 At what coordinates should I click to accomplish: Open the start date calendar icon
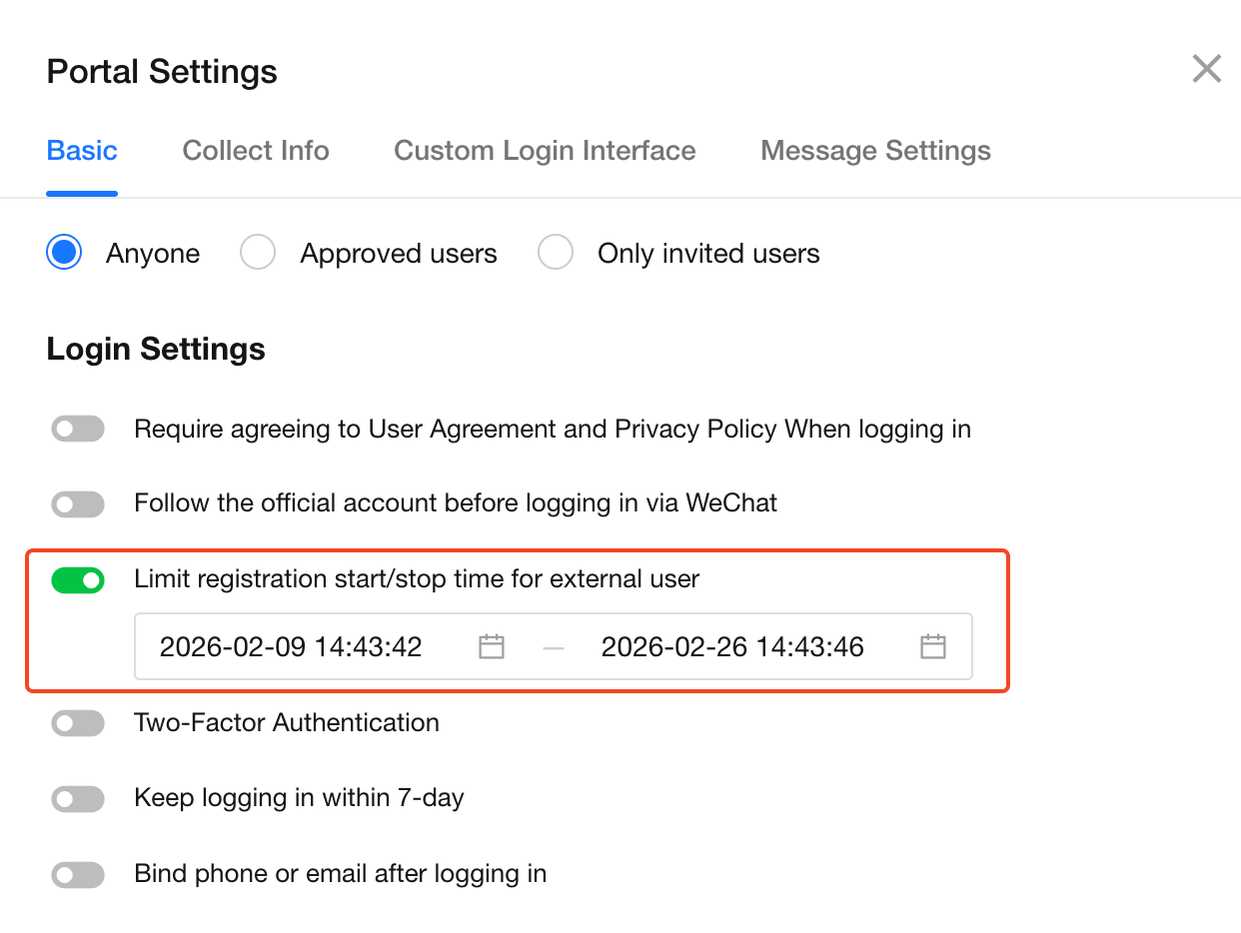pyautogui.click(x=491, y=647)
